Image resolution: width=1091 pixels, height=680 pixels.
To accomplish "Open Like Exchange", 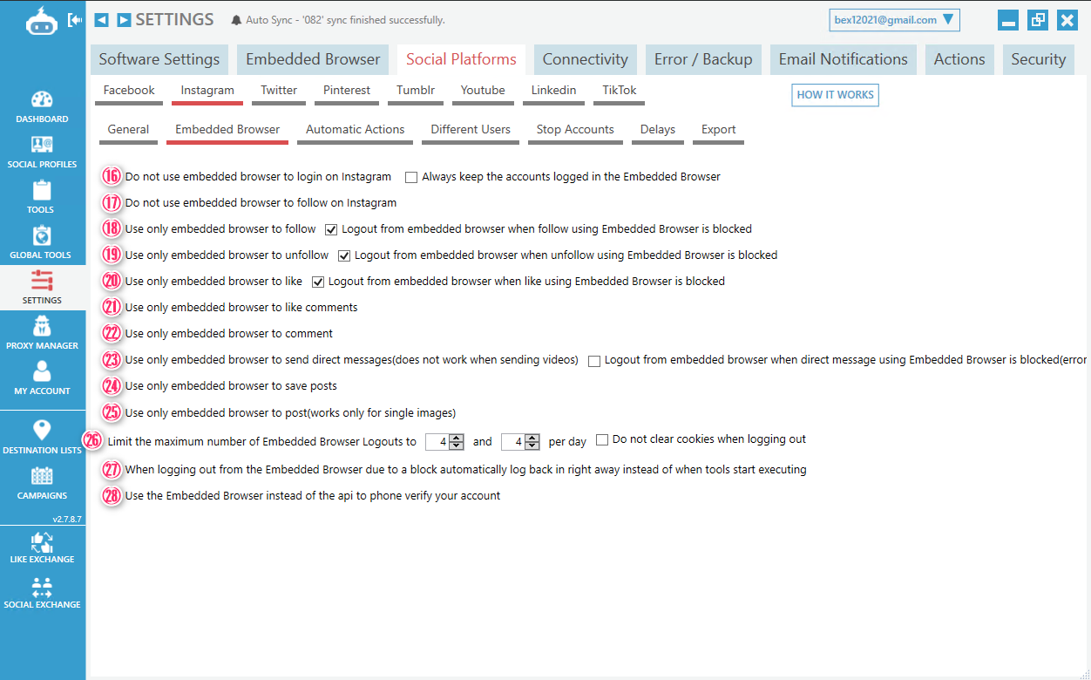I will point(42,547).
